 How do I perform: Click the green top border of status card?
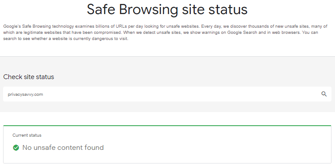click(167, 126)
